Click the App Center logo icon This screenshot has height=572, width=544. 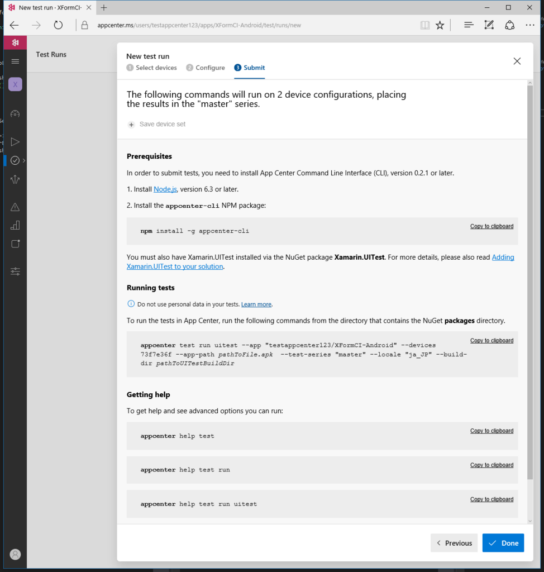(15, 42)
